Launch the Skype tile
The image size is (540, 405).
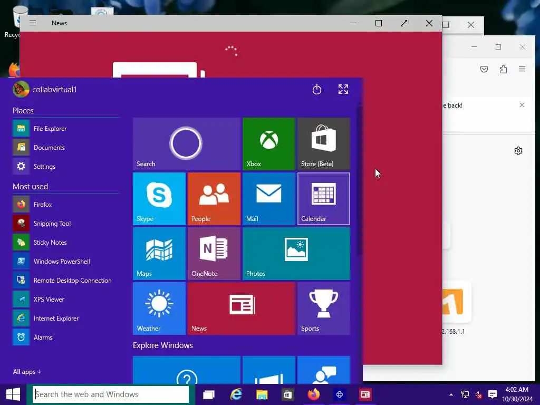click(x=159, y=199)
